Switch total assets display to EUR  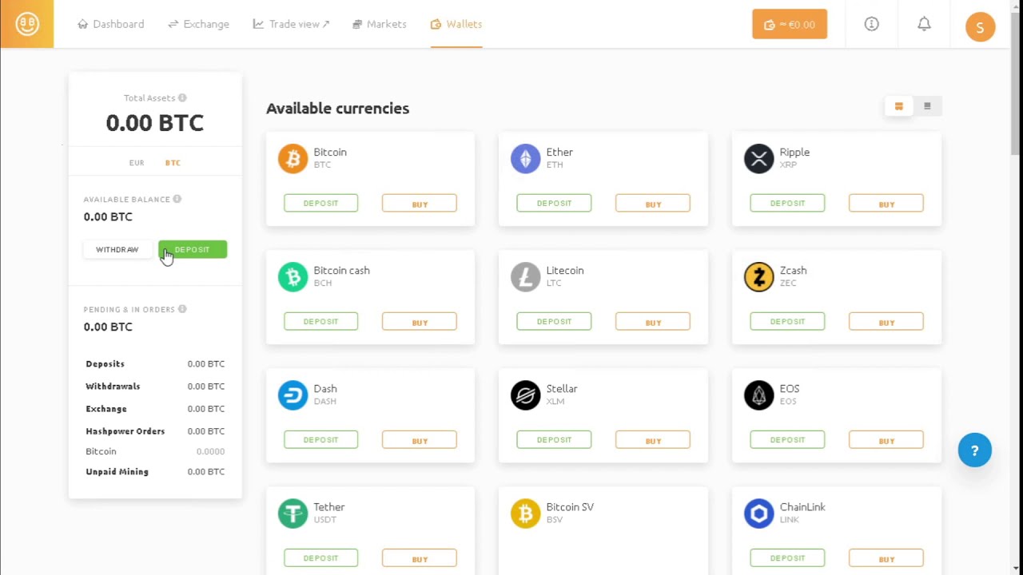point(137,163)
